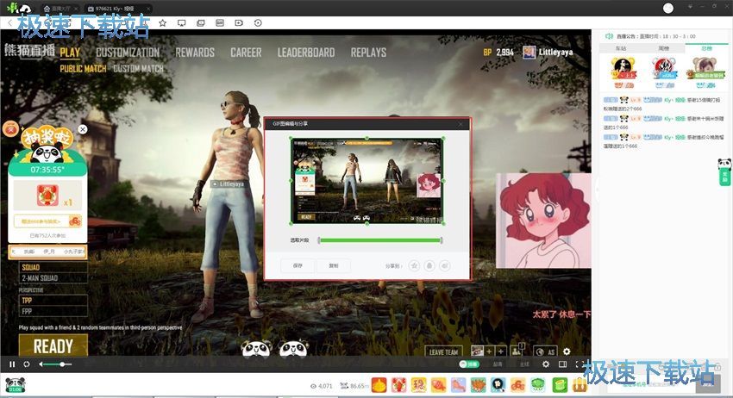
Task: Click the chat send button
Action: [708, 384]
